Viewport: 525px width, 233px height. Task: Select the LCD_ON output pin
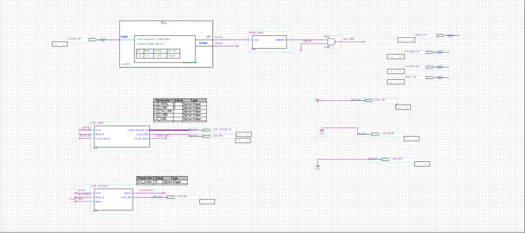[x=368, y=100]
